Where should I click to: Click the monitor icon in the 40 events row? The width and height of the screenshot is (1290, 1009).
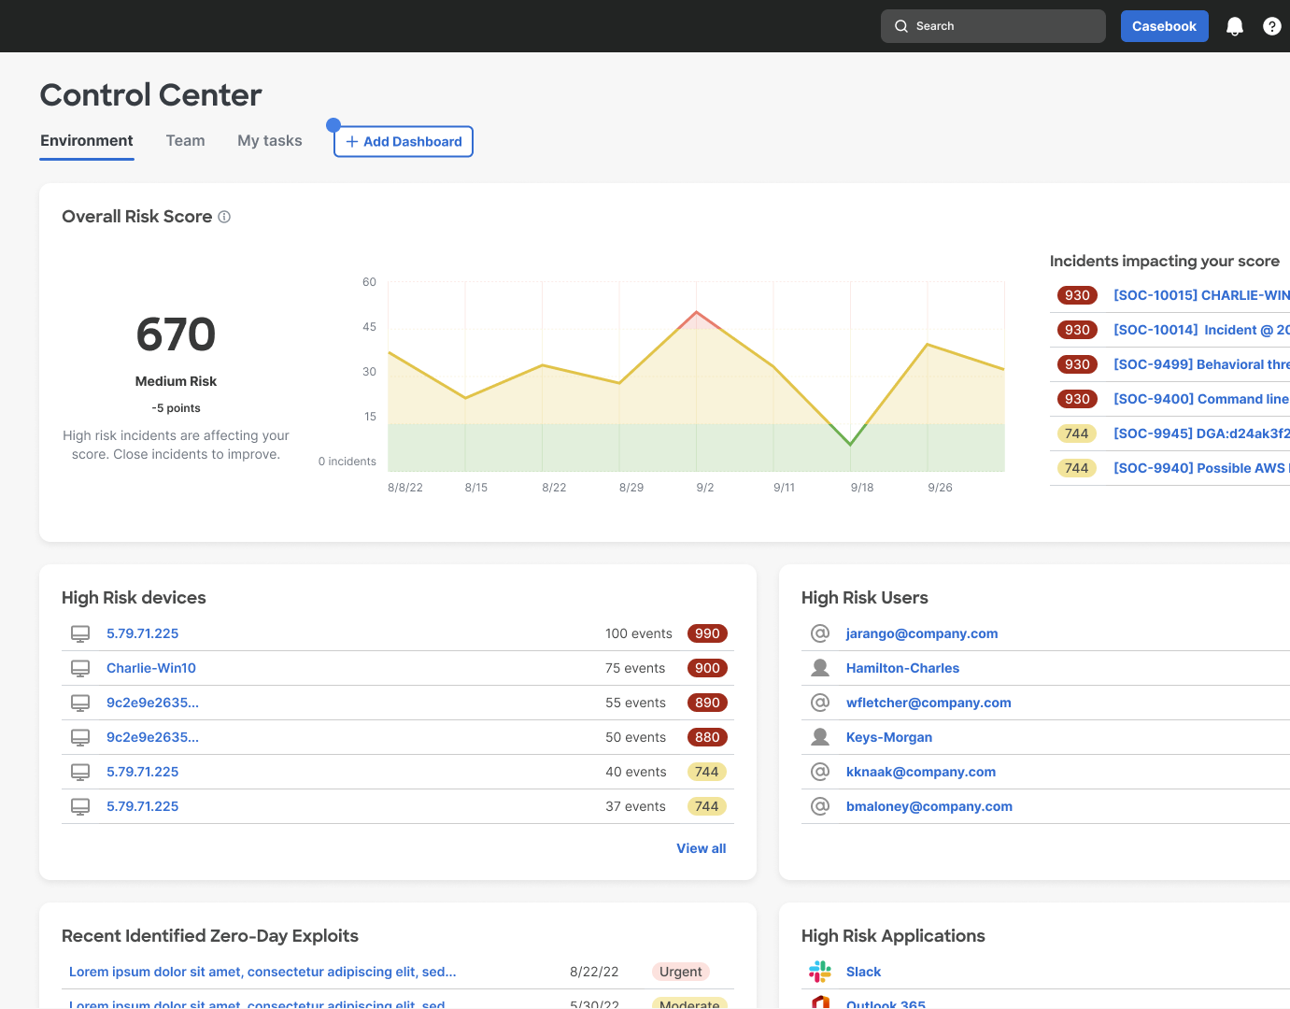point(80,772)
